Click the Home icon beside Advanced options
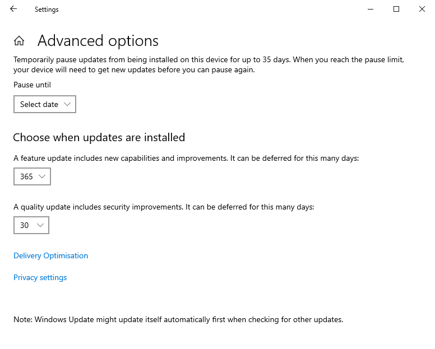 click(19, 41)
